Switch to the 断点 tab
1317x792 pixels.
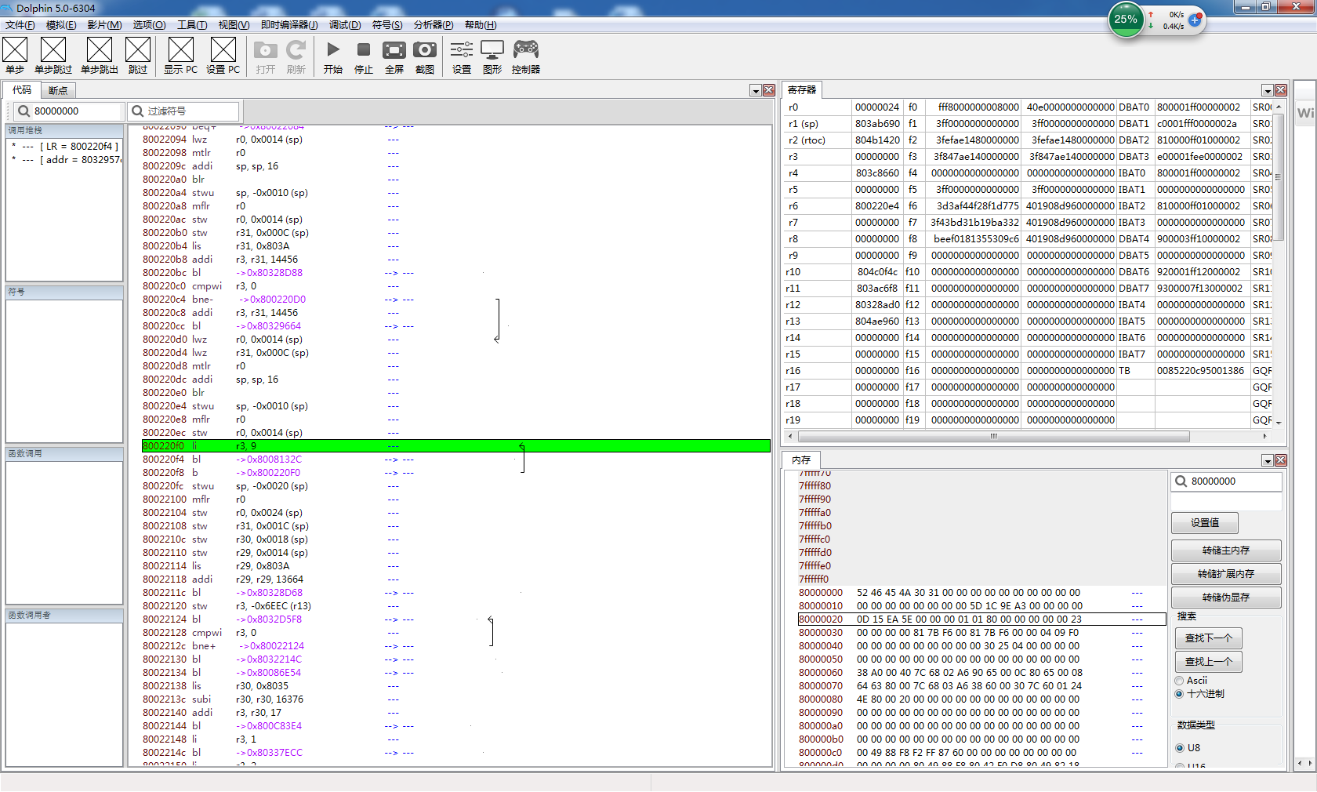click(x=58, y=90)
